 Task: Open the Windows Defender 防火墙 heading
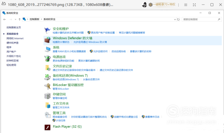[x=73, y=38]
